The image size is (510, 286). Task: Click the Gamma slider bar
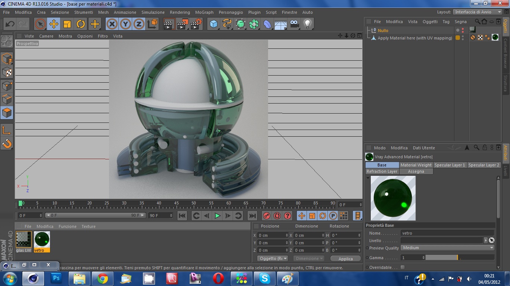(460, 258)
